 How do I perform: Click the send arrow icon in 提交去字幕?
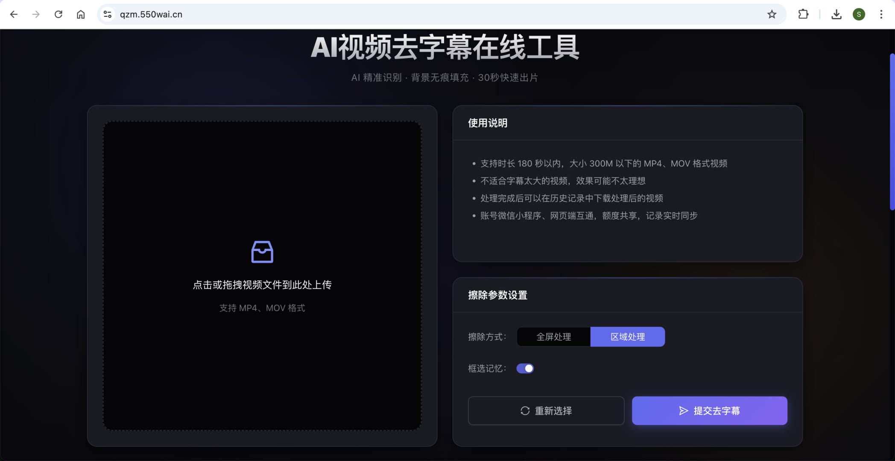[683, 411]
